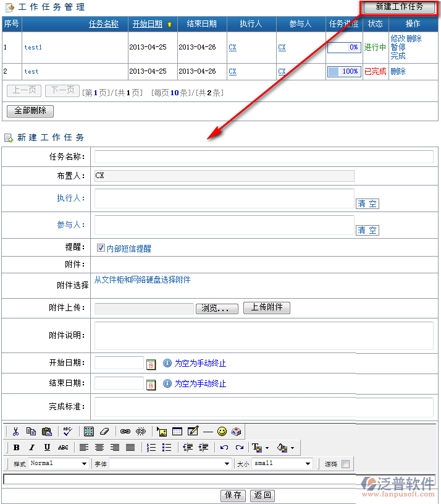
Task: Sort by 开始日期 column header
Action: (x=148, y=23)
